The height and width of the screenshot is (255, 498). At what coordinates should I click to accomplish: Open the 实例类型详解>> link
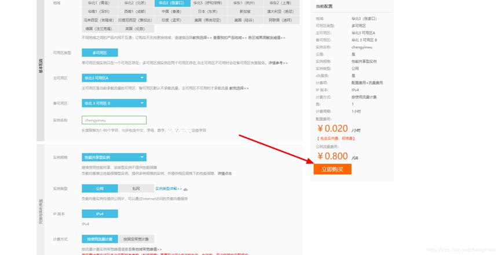[169, 189]
